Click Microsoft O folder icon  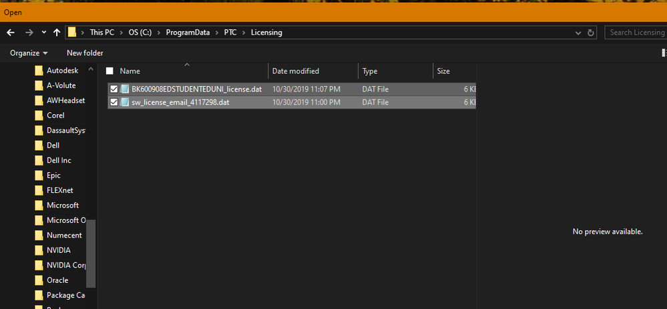coord(39,220)
